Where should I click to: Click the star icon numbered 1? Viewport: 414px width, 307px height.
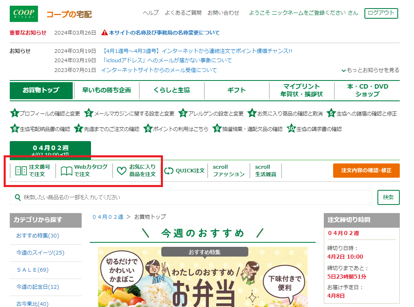tap(15, 113)
